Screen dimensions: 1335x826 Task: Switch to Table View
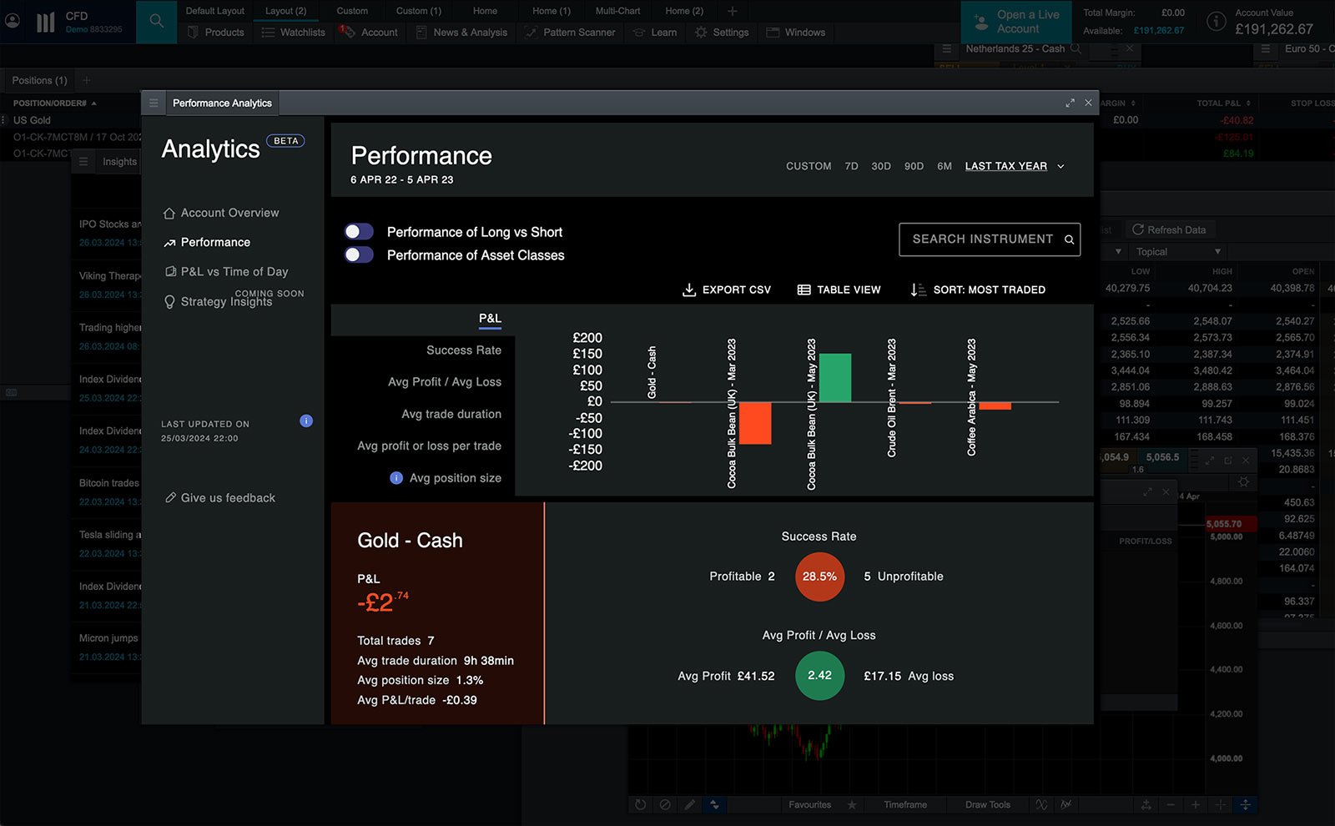point(839,290)
